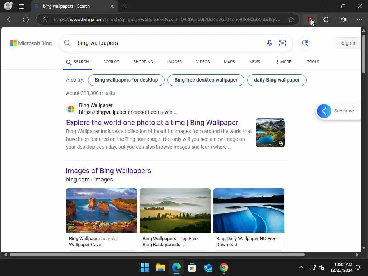Click the vertical scrollbar thumb
368x276 pixels.
point(364,54)
